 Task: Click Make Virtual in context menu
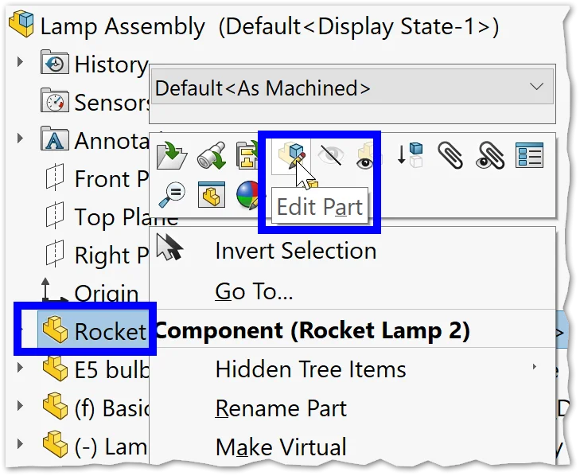(x=281, y=447)
